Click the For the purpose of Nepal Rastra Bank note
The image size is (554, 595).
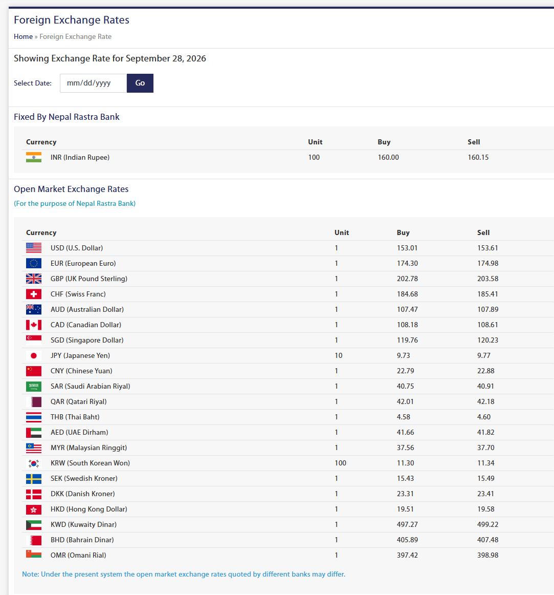pos(75,203)
